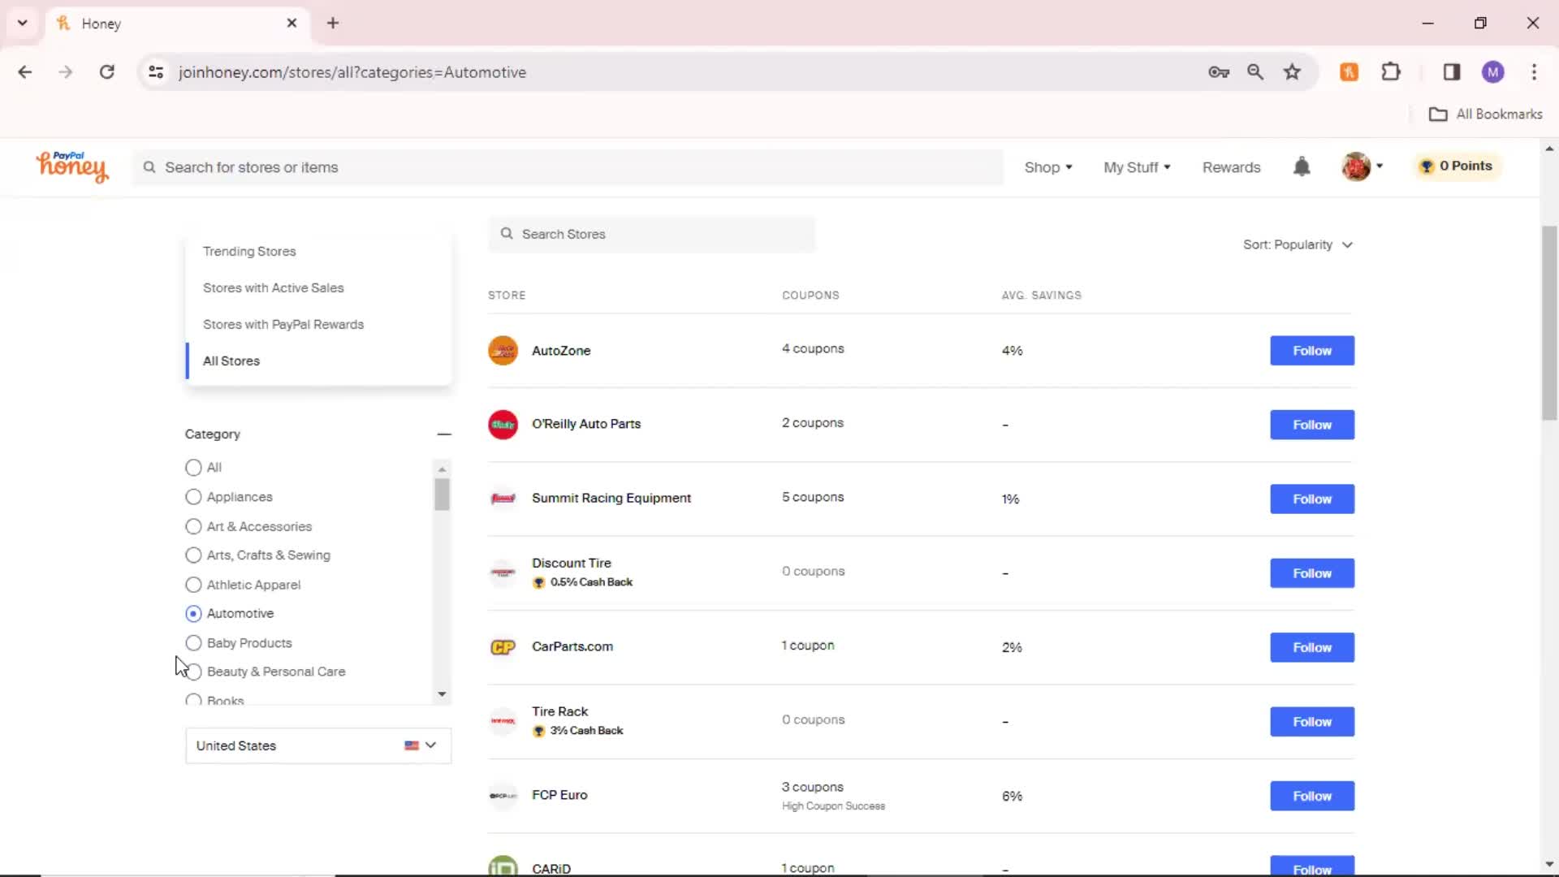The image size is (1559, 877).
Task: Click the browser extensions icon
Action: pos(1392,71)
